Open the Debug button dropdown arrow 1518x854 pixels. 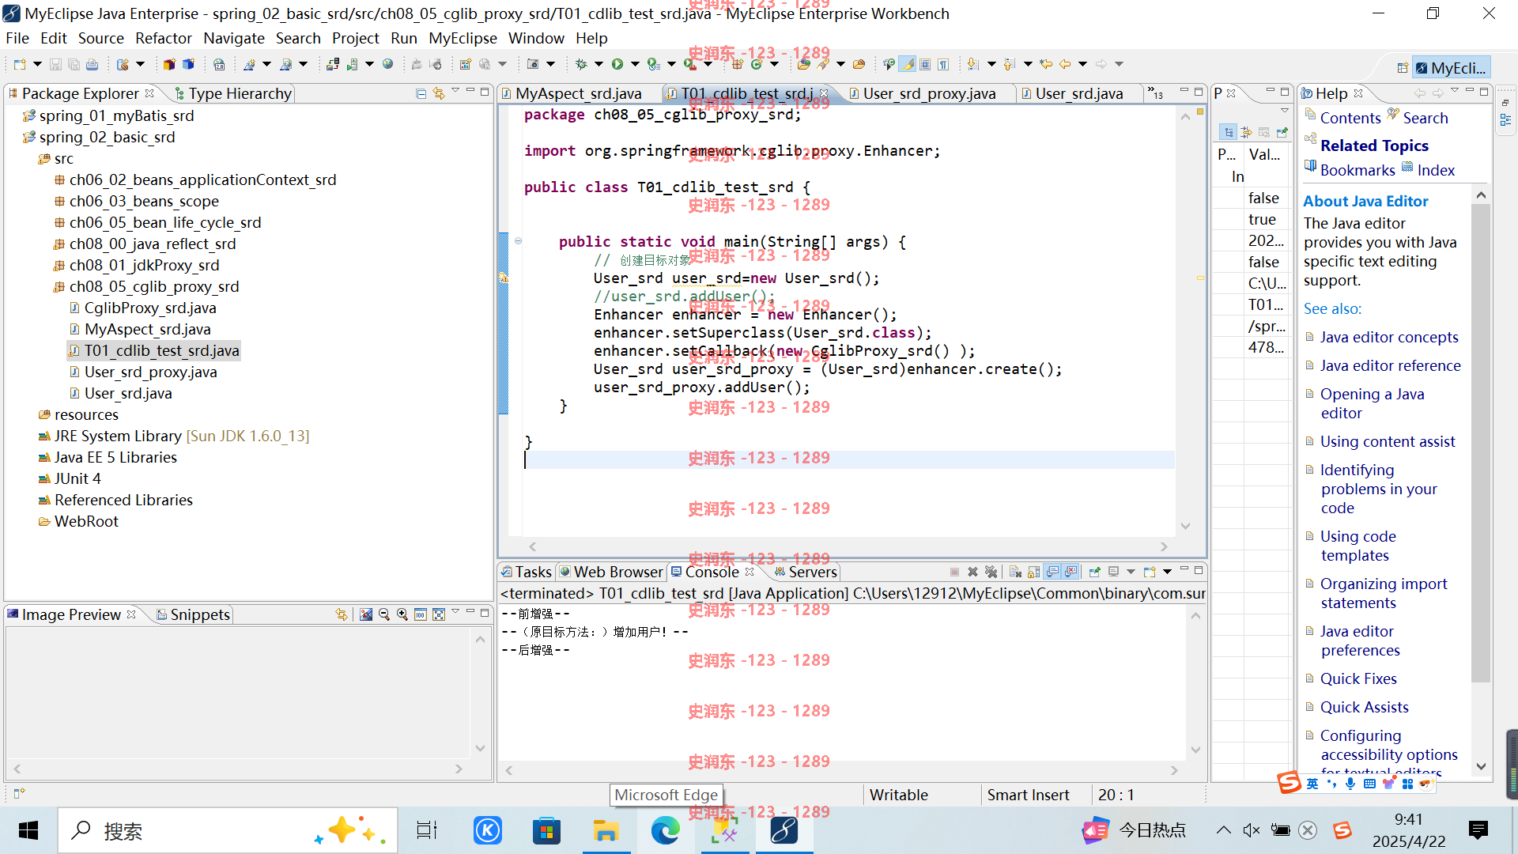coord(599,64)
